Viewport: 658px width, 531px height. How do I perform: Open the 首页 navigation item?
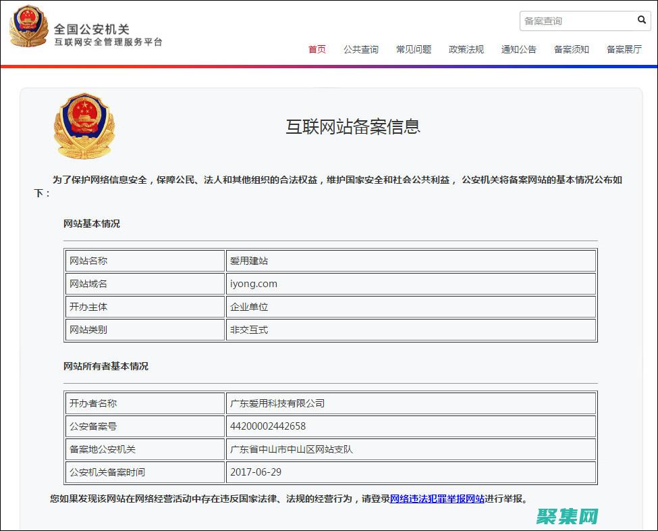[x=317, y=49]
